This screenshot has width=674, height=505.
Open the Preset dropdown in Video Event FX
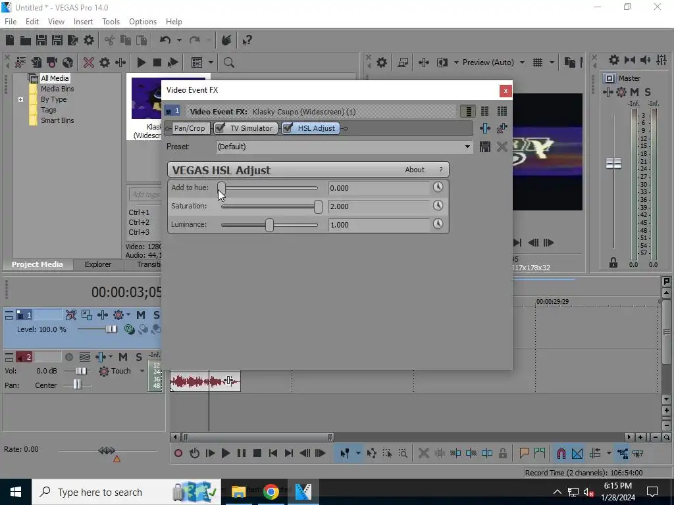[x=468, y=147]
